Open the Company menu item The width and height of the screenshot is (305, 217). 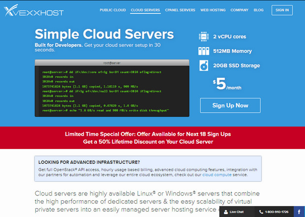point(239,10)
